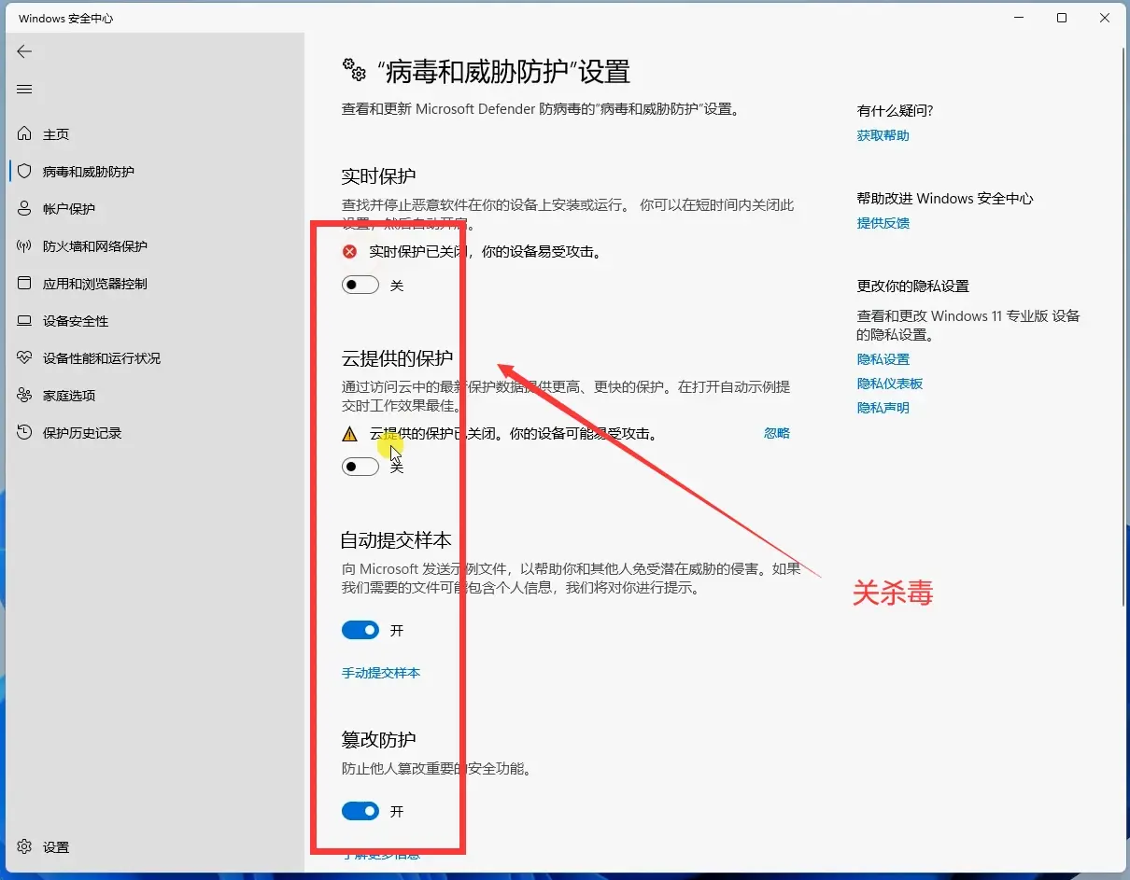Click the 实时保护 heading
The height and width of the screenshot is (880, 1130).
tap(378, 176)
